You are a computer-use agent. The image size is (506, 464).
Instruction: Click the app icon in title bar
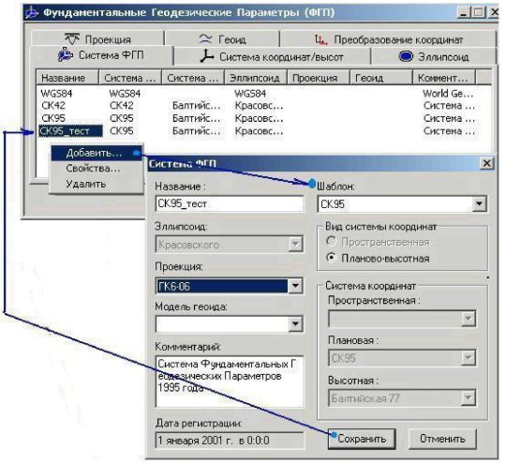[32, 12]
